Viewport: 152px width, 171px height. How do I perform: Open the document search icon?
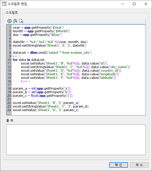pos(21,21)
